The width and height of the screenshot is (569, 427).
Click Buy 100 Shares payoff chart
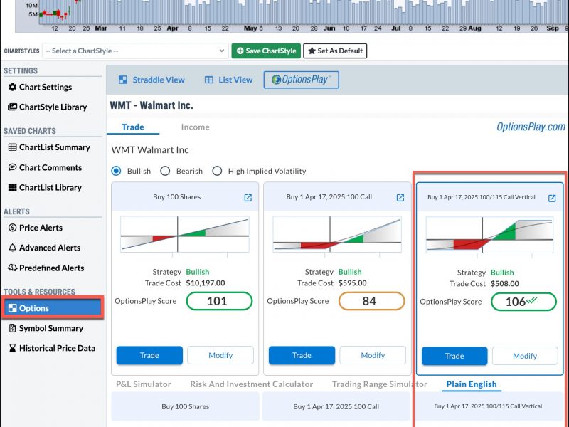click(x=185, y=234)
